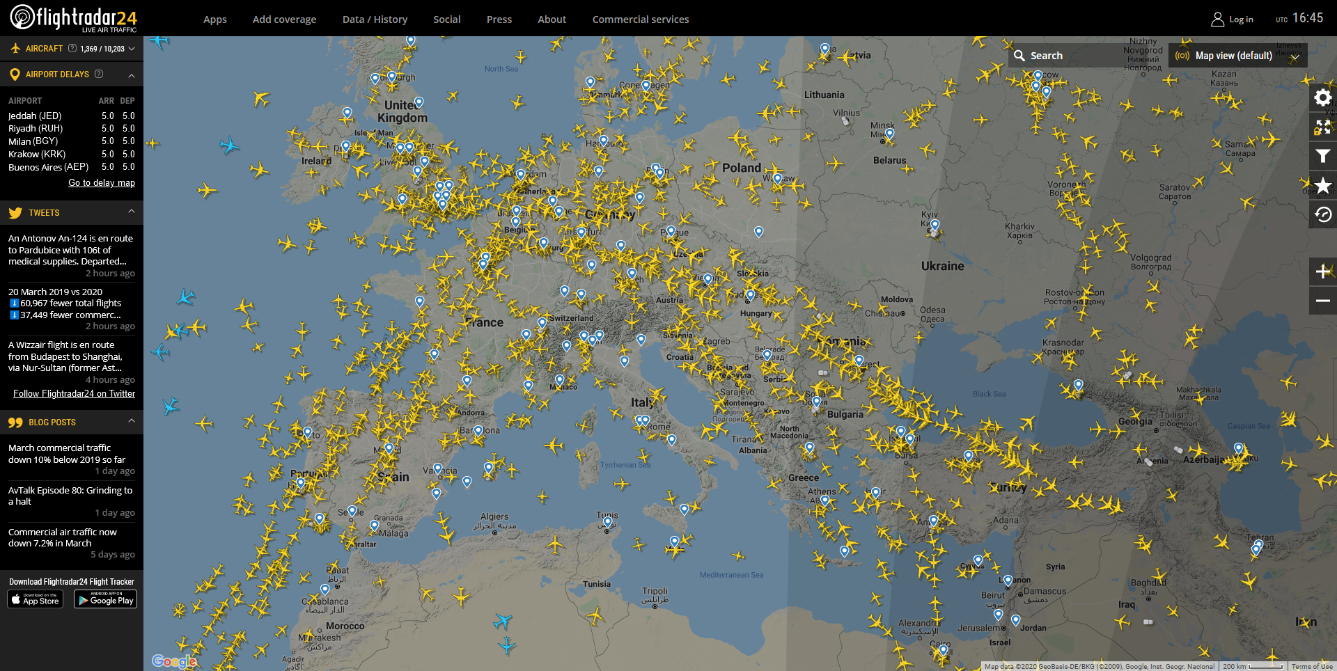Select Jeddah (JED) airport row
The width and height of the screenshot is (1337, 671).
click(71, 116)
